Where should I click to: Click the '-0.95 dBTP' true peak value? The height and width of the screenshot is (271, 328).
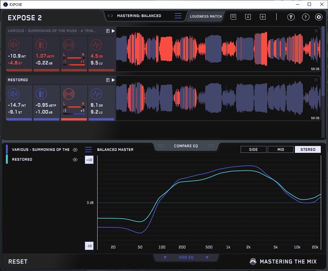click(46, 105)
